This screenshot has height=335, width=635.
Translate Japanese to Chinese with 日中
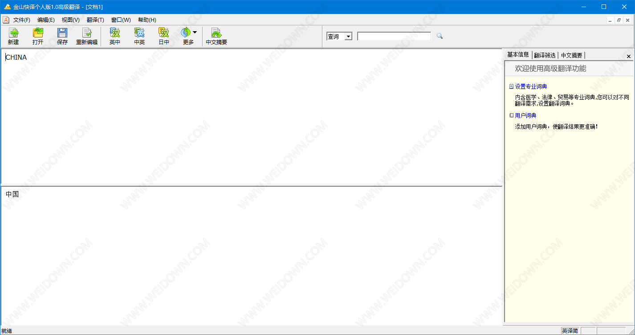click(164, 37)
